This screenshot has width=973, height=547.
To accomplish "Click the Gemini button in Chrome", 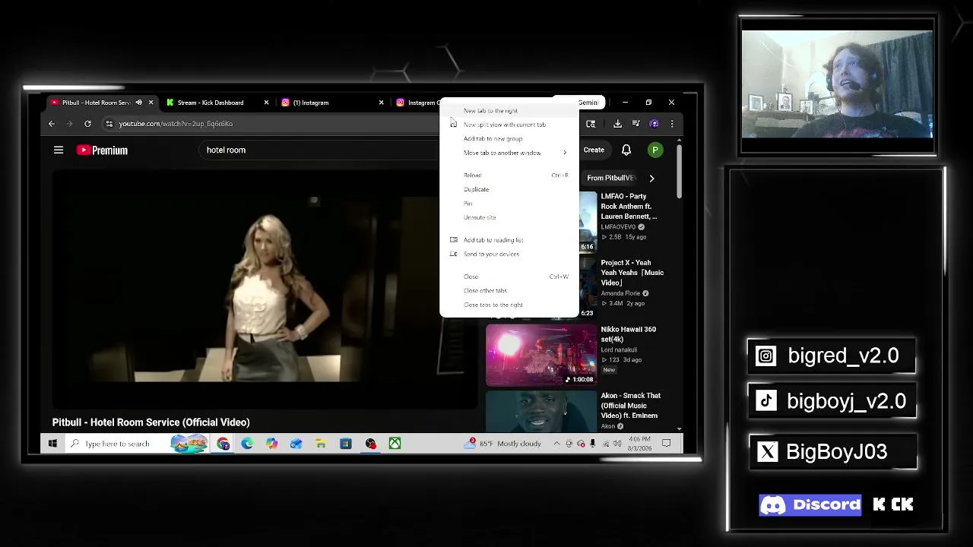I will pos(588,103).
